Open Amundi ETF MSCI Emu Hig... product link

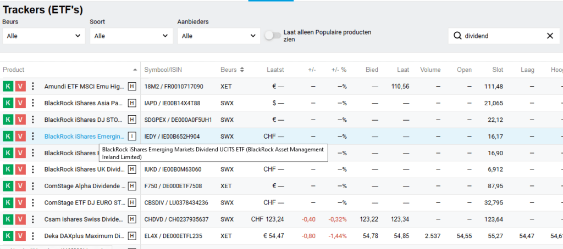pyautogui.click(x=85, y=86)
